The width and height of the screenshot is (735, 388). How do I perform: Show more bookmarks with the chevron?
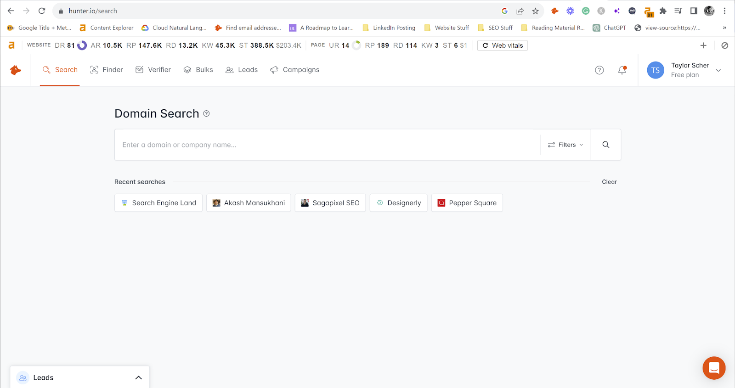(724, 28)
